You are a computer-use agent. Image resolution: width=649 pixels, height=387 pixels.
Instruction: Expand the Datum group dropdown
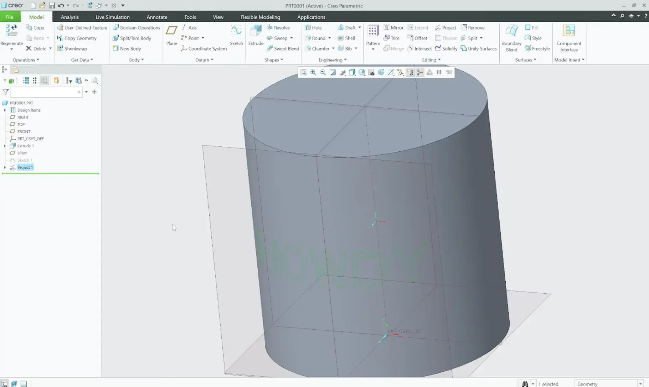[x=204, y=60]
